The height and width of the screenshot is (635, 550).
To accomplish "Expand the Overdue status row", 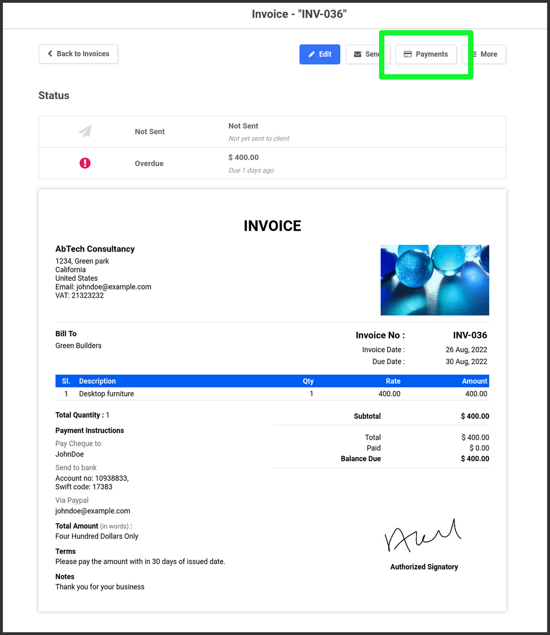I will point(272,163).
